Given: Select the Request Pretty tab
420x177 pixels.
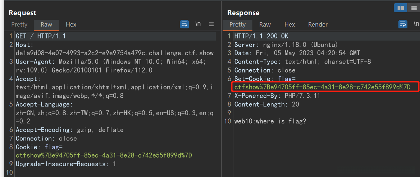Looking at the screenshot, I should [x=19, y=24].
